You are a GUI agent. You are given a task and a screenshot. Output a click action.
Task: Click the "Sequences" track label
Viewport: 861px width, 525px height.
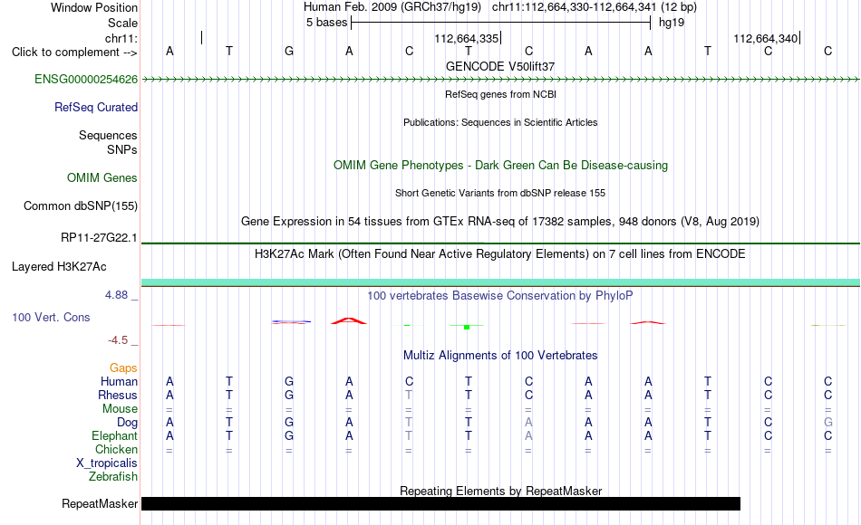coord(108,135)
